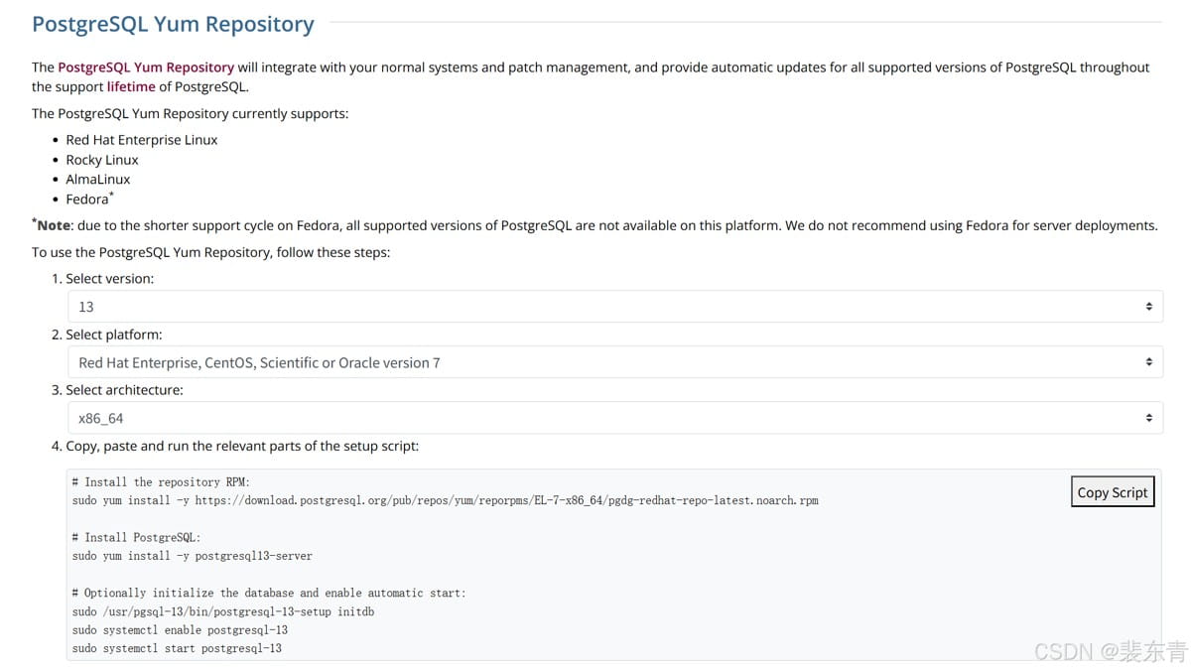Image resolution: width=1191 pixels, height=671 pixels.
Task: Click the systemctl start postgresql-13 line
Action: [x=177, y=648]
